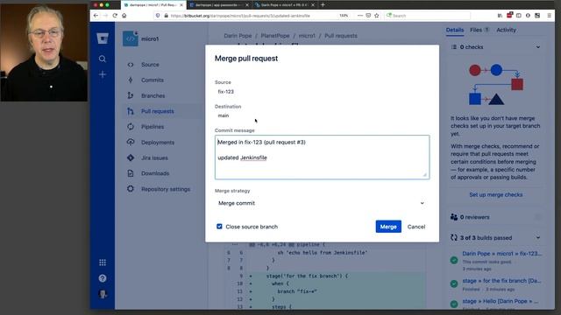Switch to the Activity tab
The image size is (561, 315).
pyautogui.click(x=507, y=30)
